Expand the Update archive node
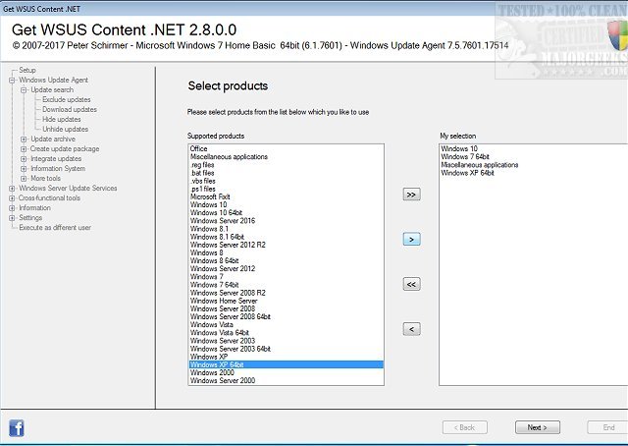Viewport: 628px width, 446px height. (x=23, y=139)
